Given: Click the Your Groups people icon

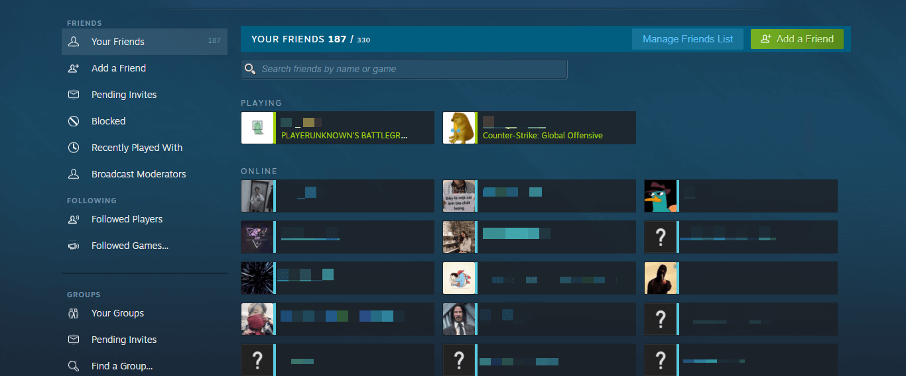Looking at the screenshot, I should [x=74, y=313].
